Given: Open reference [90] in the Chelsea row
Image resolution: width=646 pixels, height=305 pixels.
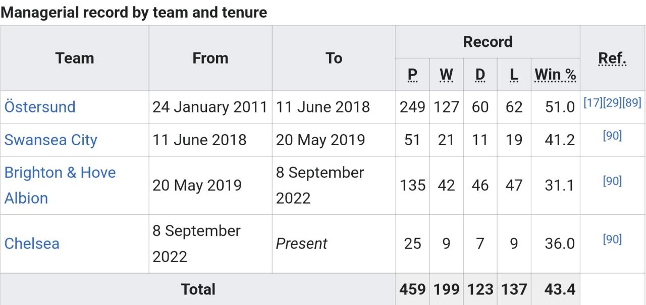Looking at the screenshot, I should [612, 239].
